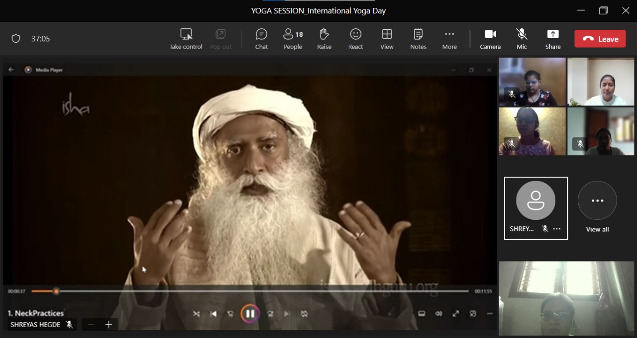Skip back 10 seconds in the video

230,314
